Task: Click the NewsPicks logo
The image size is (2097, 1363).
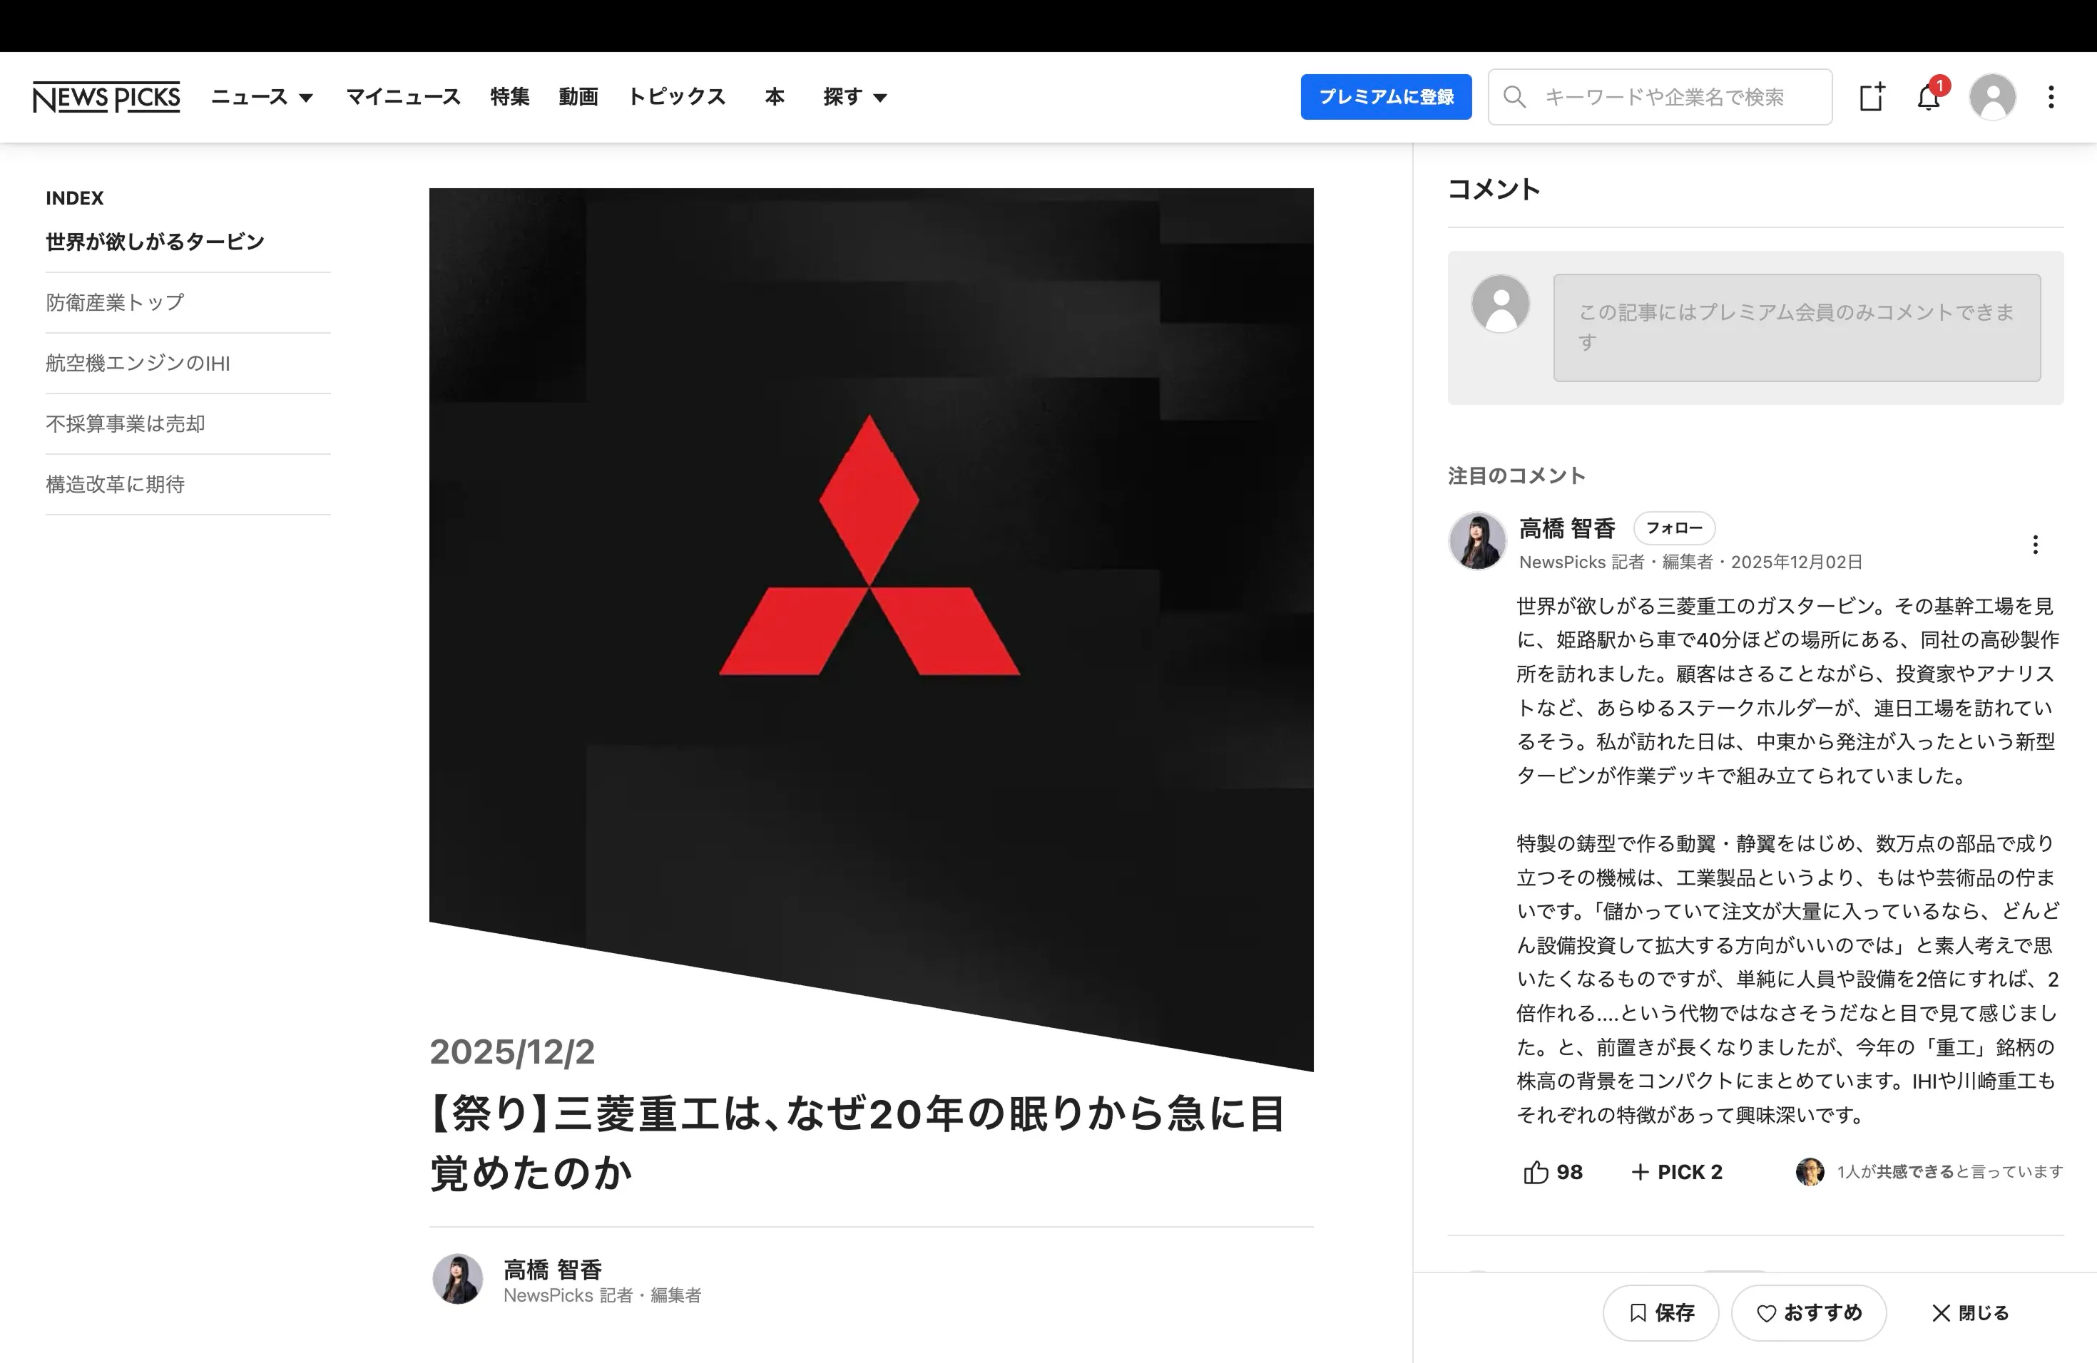Action: [x=106, y=97]
